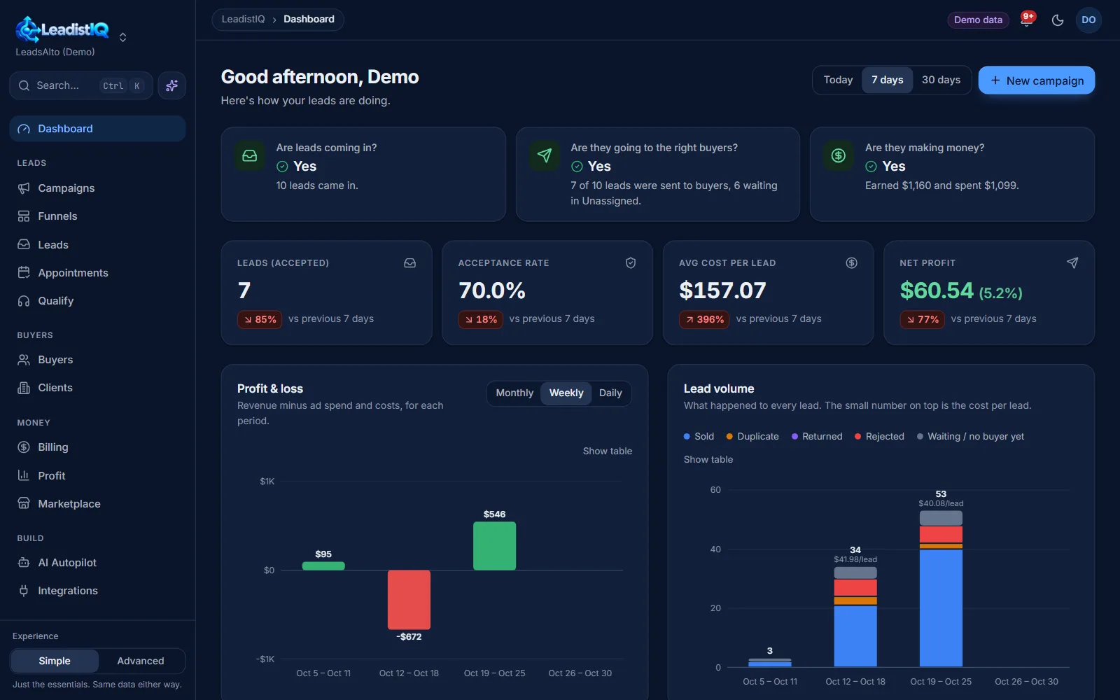Go to Leads page in sidebar
The height and width of the screenshot is (700, 1120).
(x=97, y=244)
